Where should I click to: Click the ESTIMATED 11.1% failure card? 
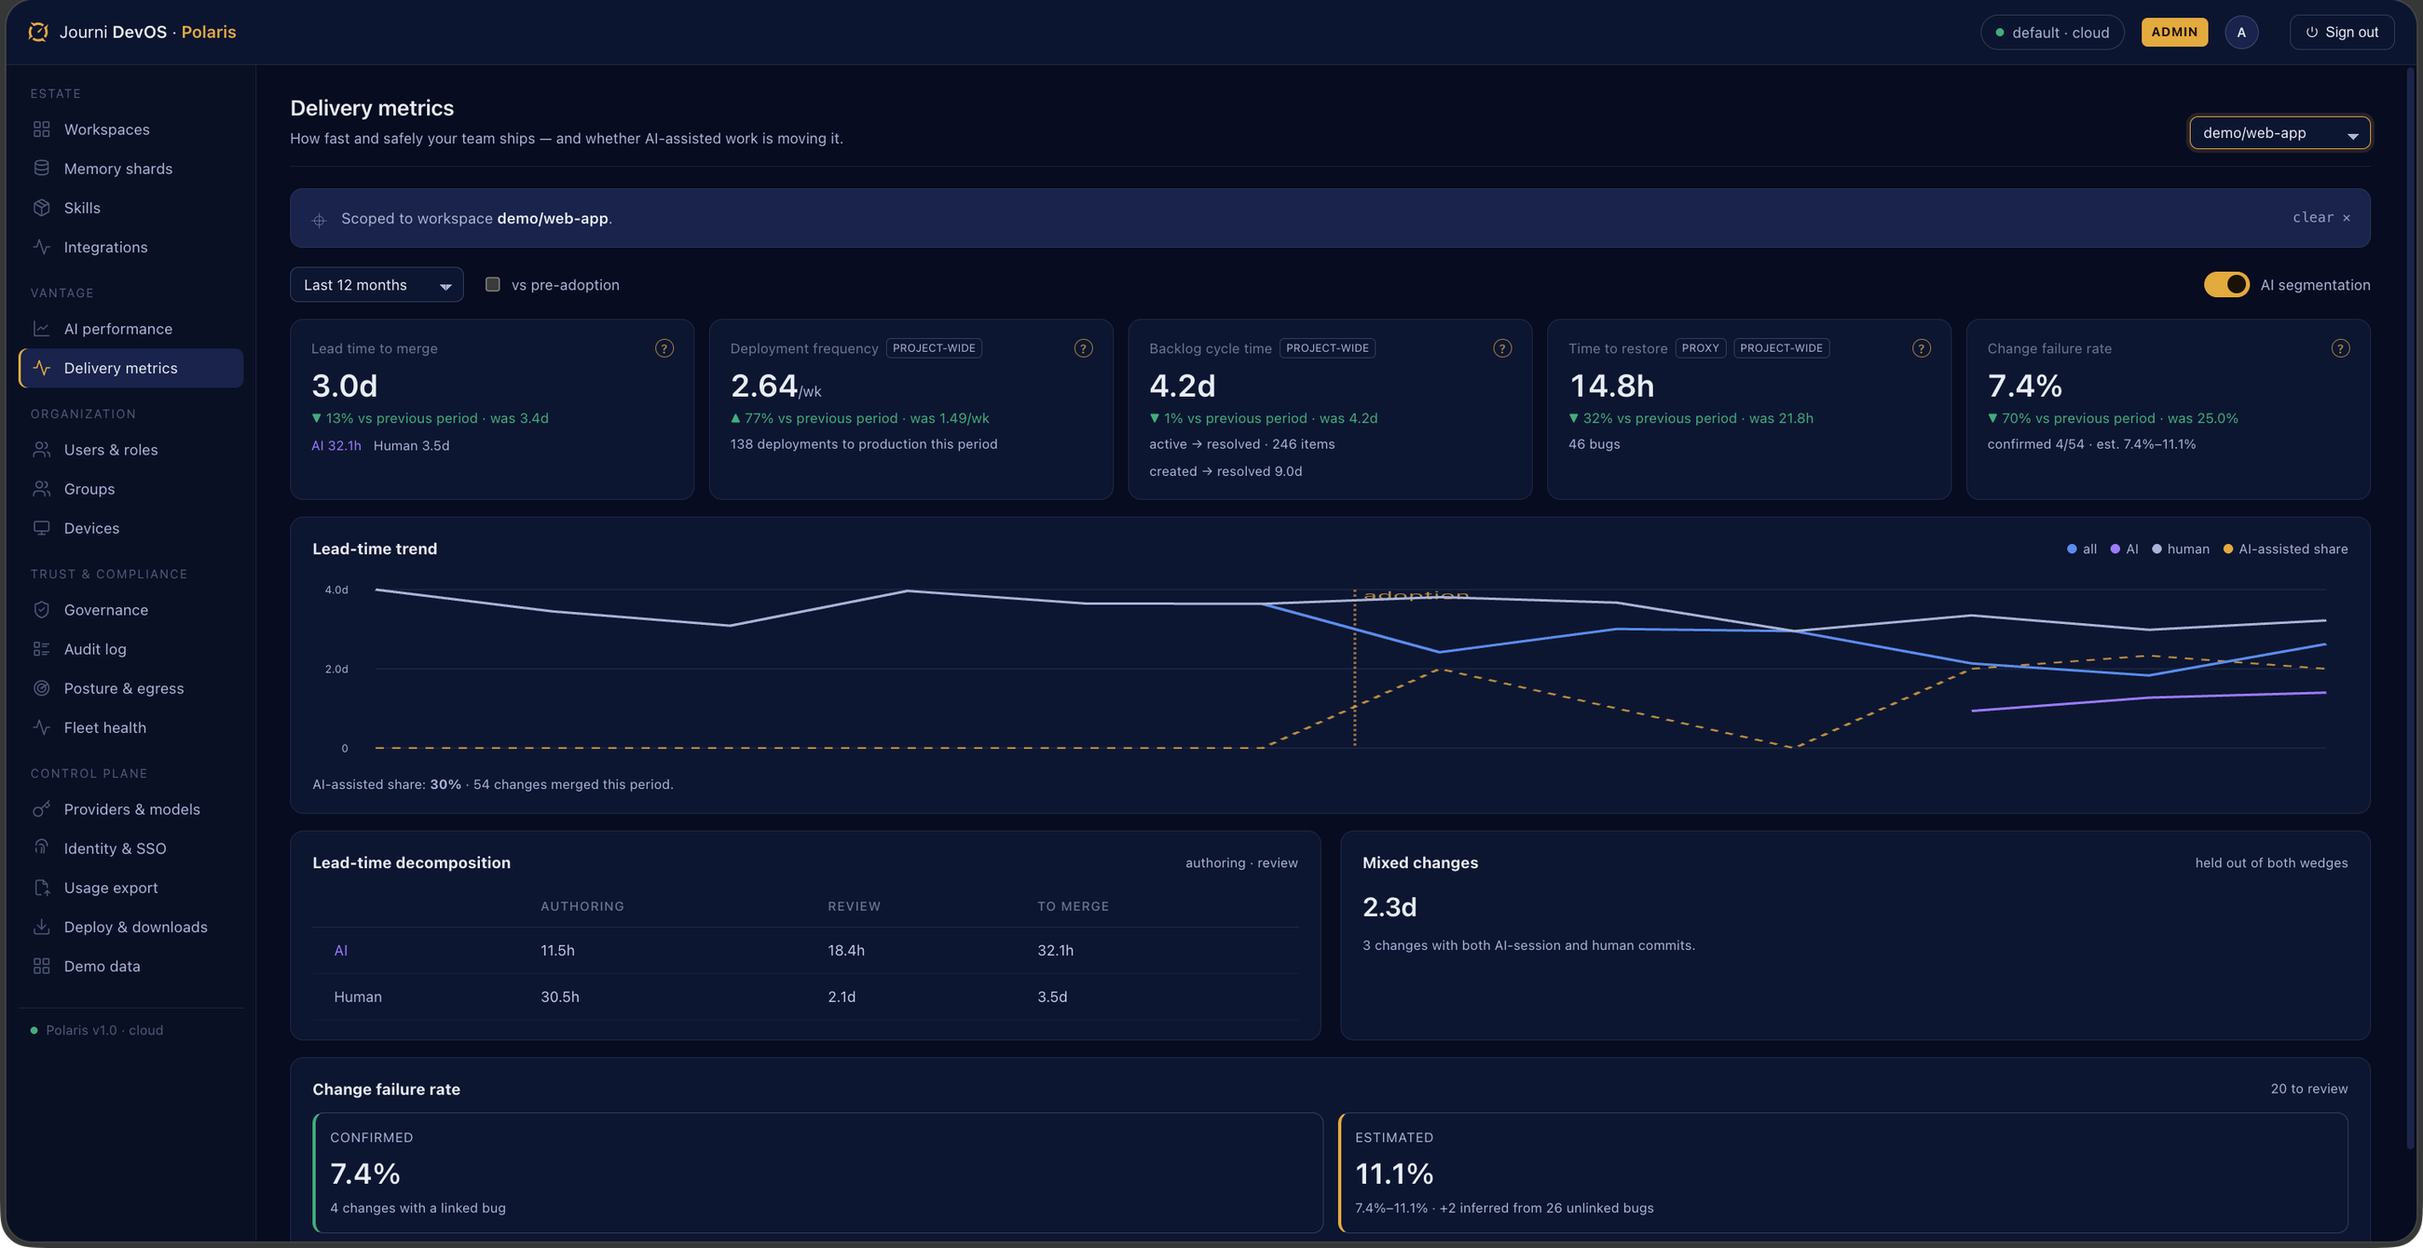[x=1843, y=1173]
